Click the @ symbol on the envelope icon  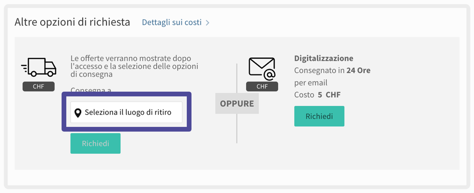pos(269,75)
